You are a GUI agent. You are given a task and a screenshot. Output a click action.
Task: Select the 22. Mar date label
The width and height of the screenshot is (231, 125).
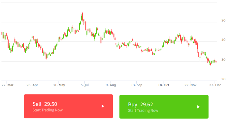tap(8, 85)
